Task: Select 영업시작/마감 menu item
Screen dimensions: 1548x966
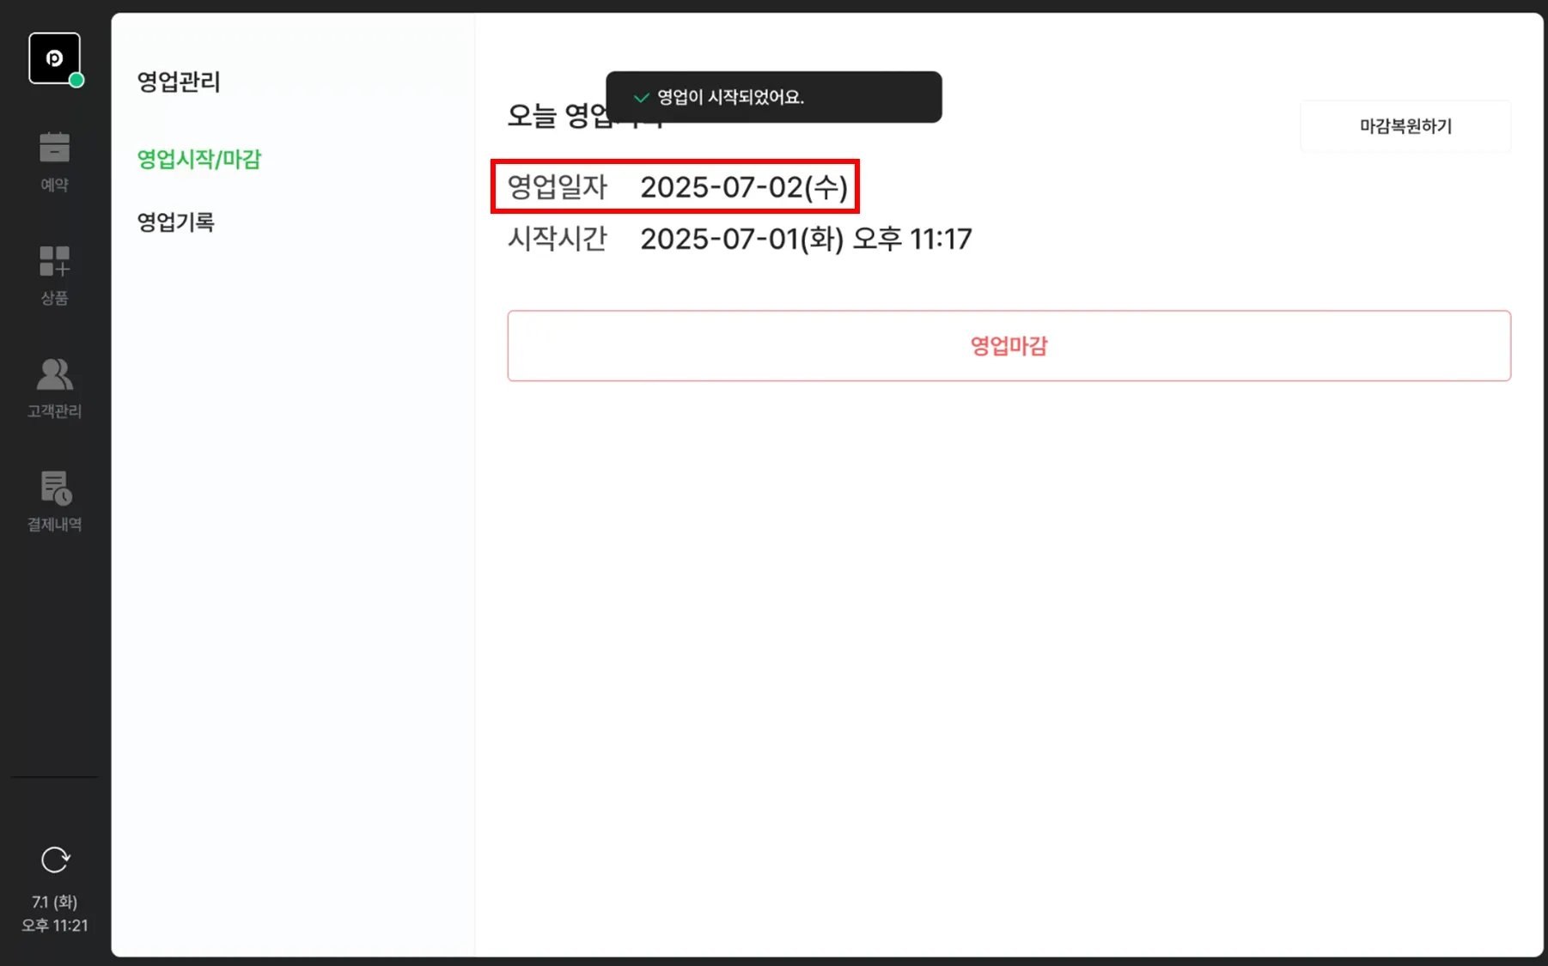Action: tap(199, 159)
